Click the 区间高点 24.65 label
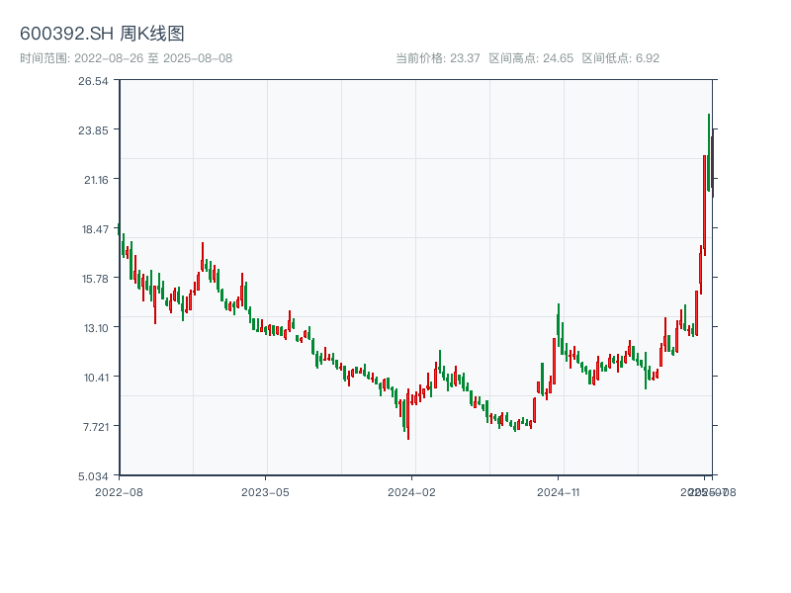 tap(531, 58)
